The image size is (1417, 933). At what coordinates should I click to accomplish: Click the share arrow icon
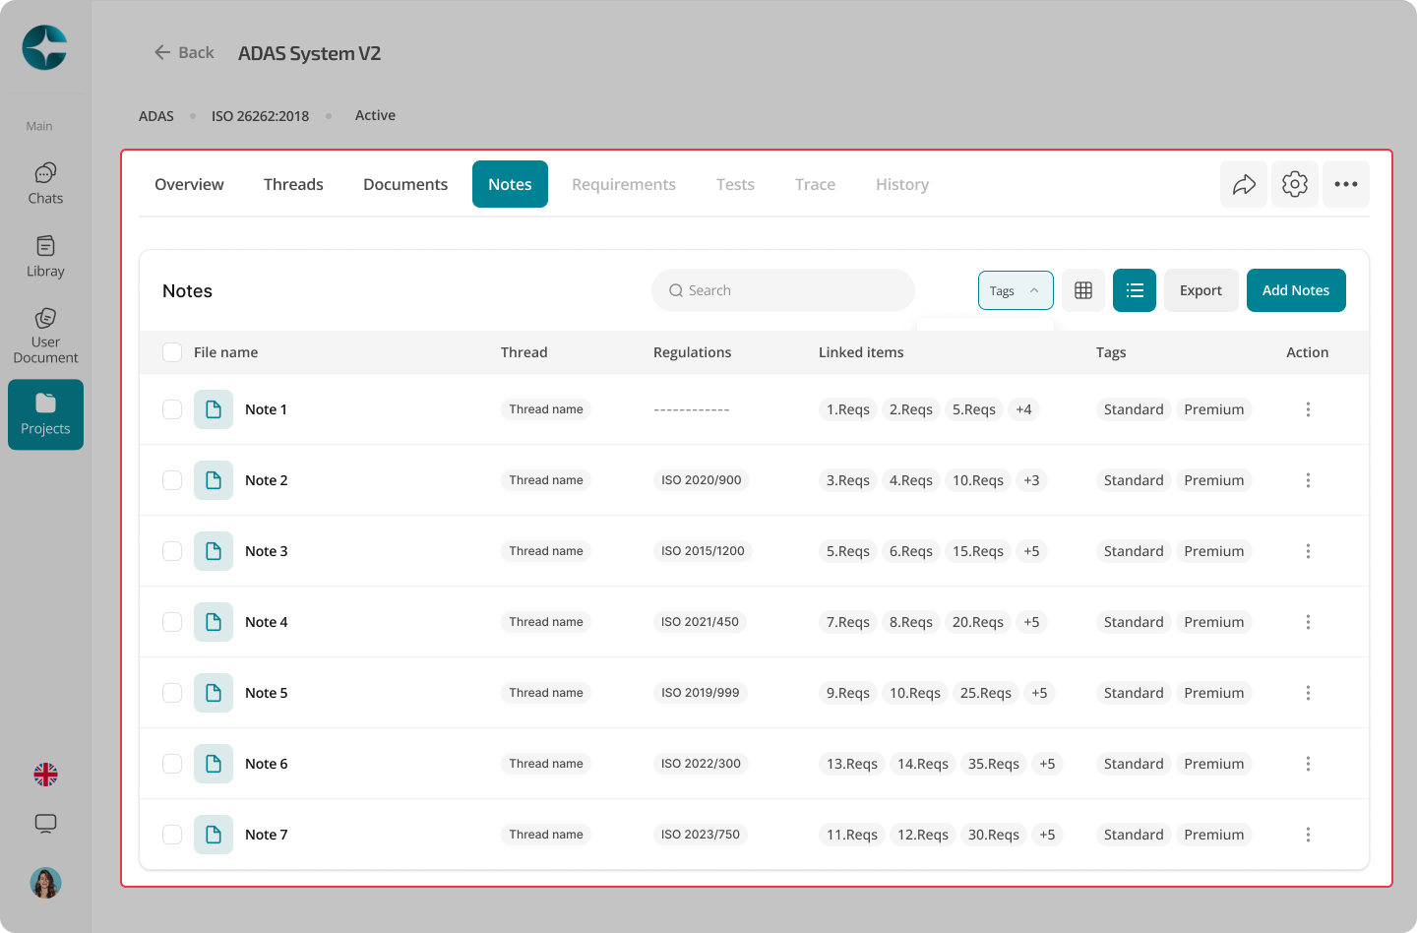pos(1244,184)
